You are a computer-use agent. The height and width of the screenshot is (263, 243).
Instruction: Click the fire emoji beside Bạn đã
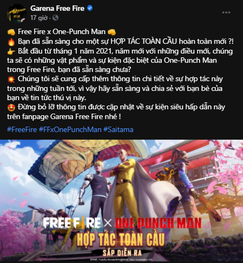pyautogui.click(x=11, y=42)
